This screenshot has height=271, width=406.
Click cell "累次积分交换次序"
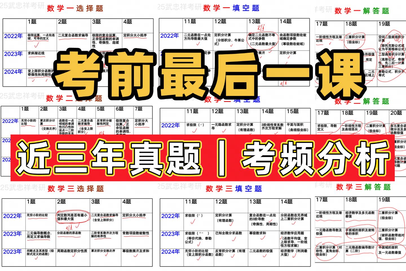pyautogui.click(x=103, y=251)
